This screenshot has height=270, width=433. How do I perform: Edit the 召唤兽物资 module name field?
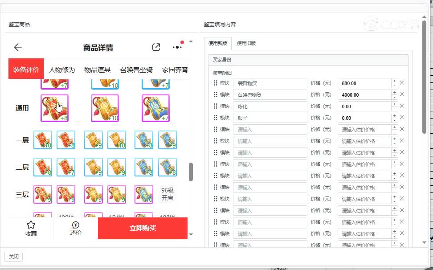click(270, 95)
